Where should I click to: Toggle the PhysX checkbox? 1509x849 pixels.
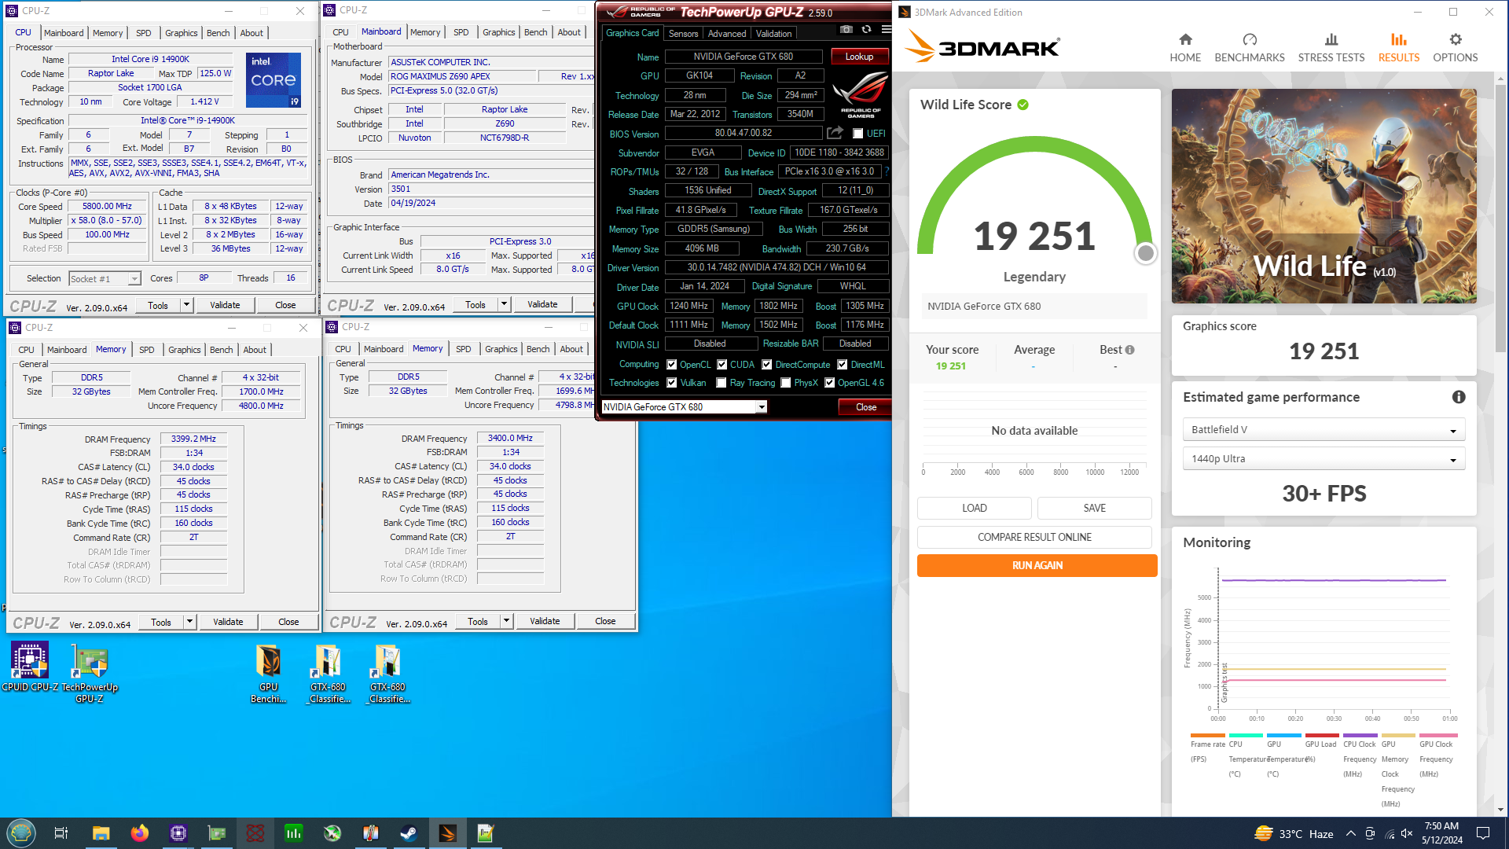click(x=786, y=383)
